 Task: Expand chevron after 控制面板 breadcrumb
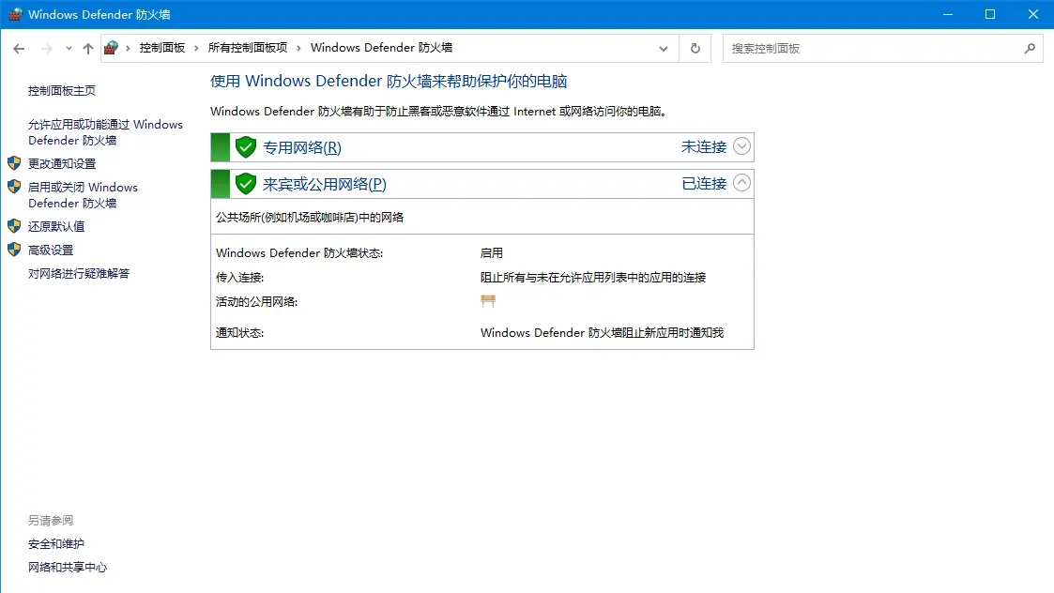coord(196,49)
